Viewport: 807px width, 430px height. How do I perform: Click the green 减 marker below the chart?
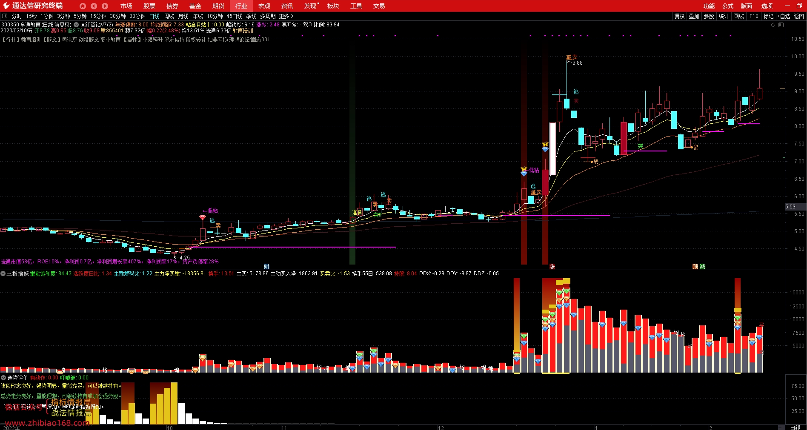point(702,267)
